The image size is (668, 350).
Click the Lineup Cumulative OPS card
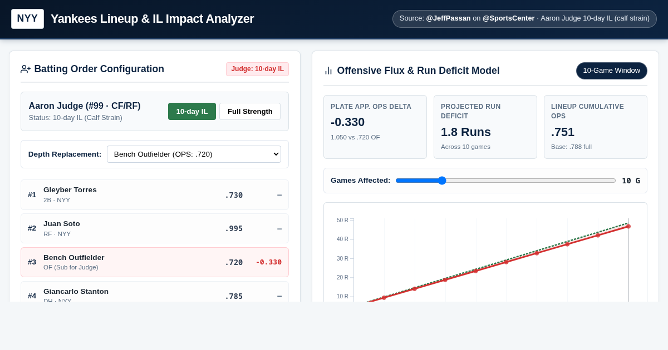pyautogui.click(x=596, y=127)
